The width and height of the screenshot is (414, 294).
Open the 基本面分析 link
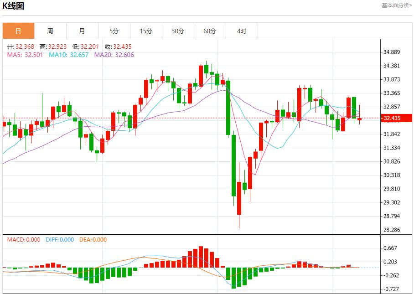click(396, 5)
